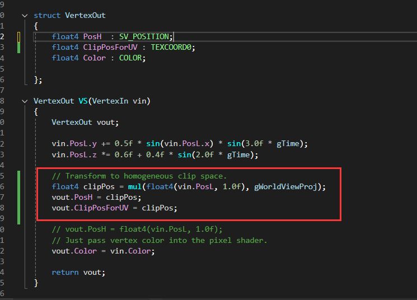Viewport: 417px width, 300px height.
Task: Click the 'Transform to homogeneous clip space' comment
Action: tap(139, 176)
